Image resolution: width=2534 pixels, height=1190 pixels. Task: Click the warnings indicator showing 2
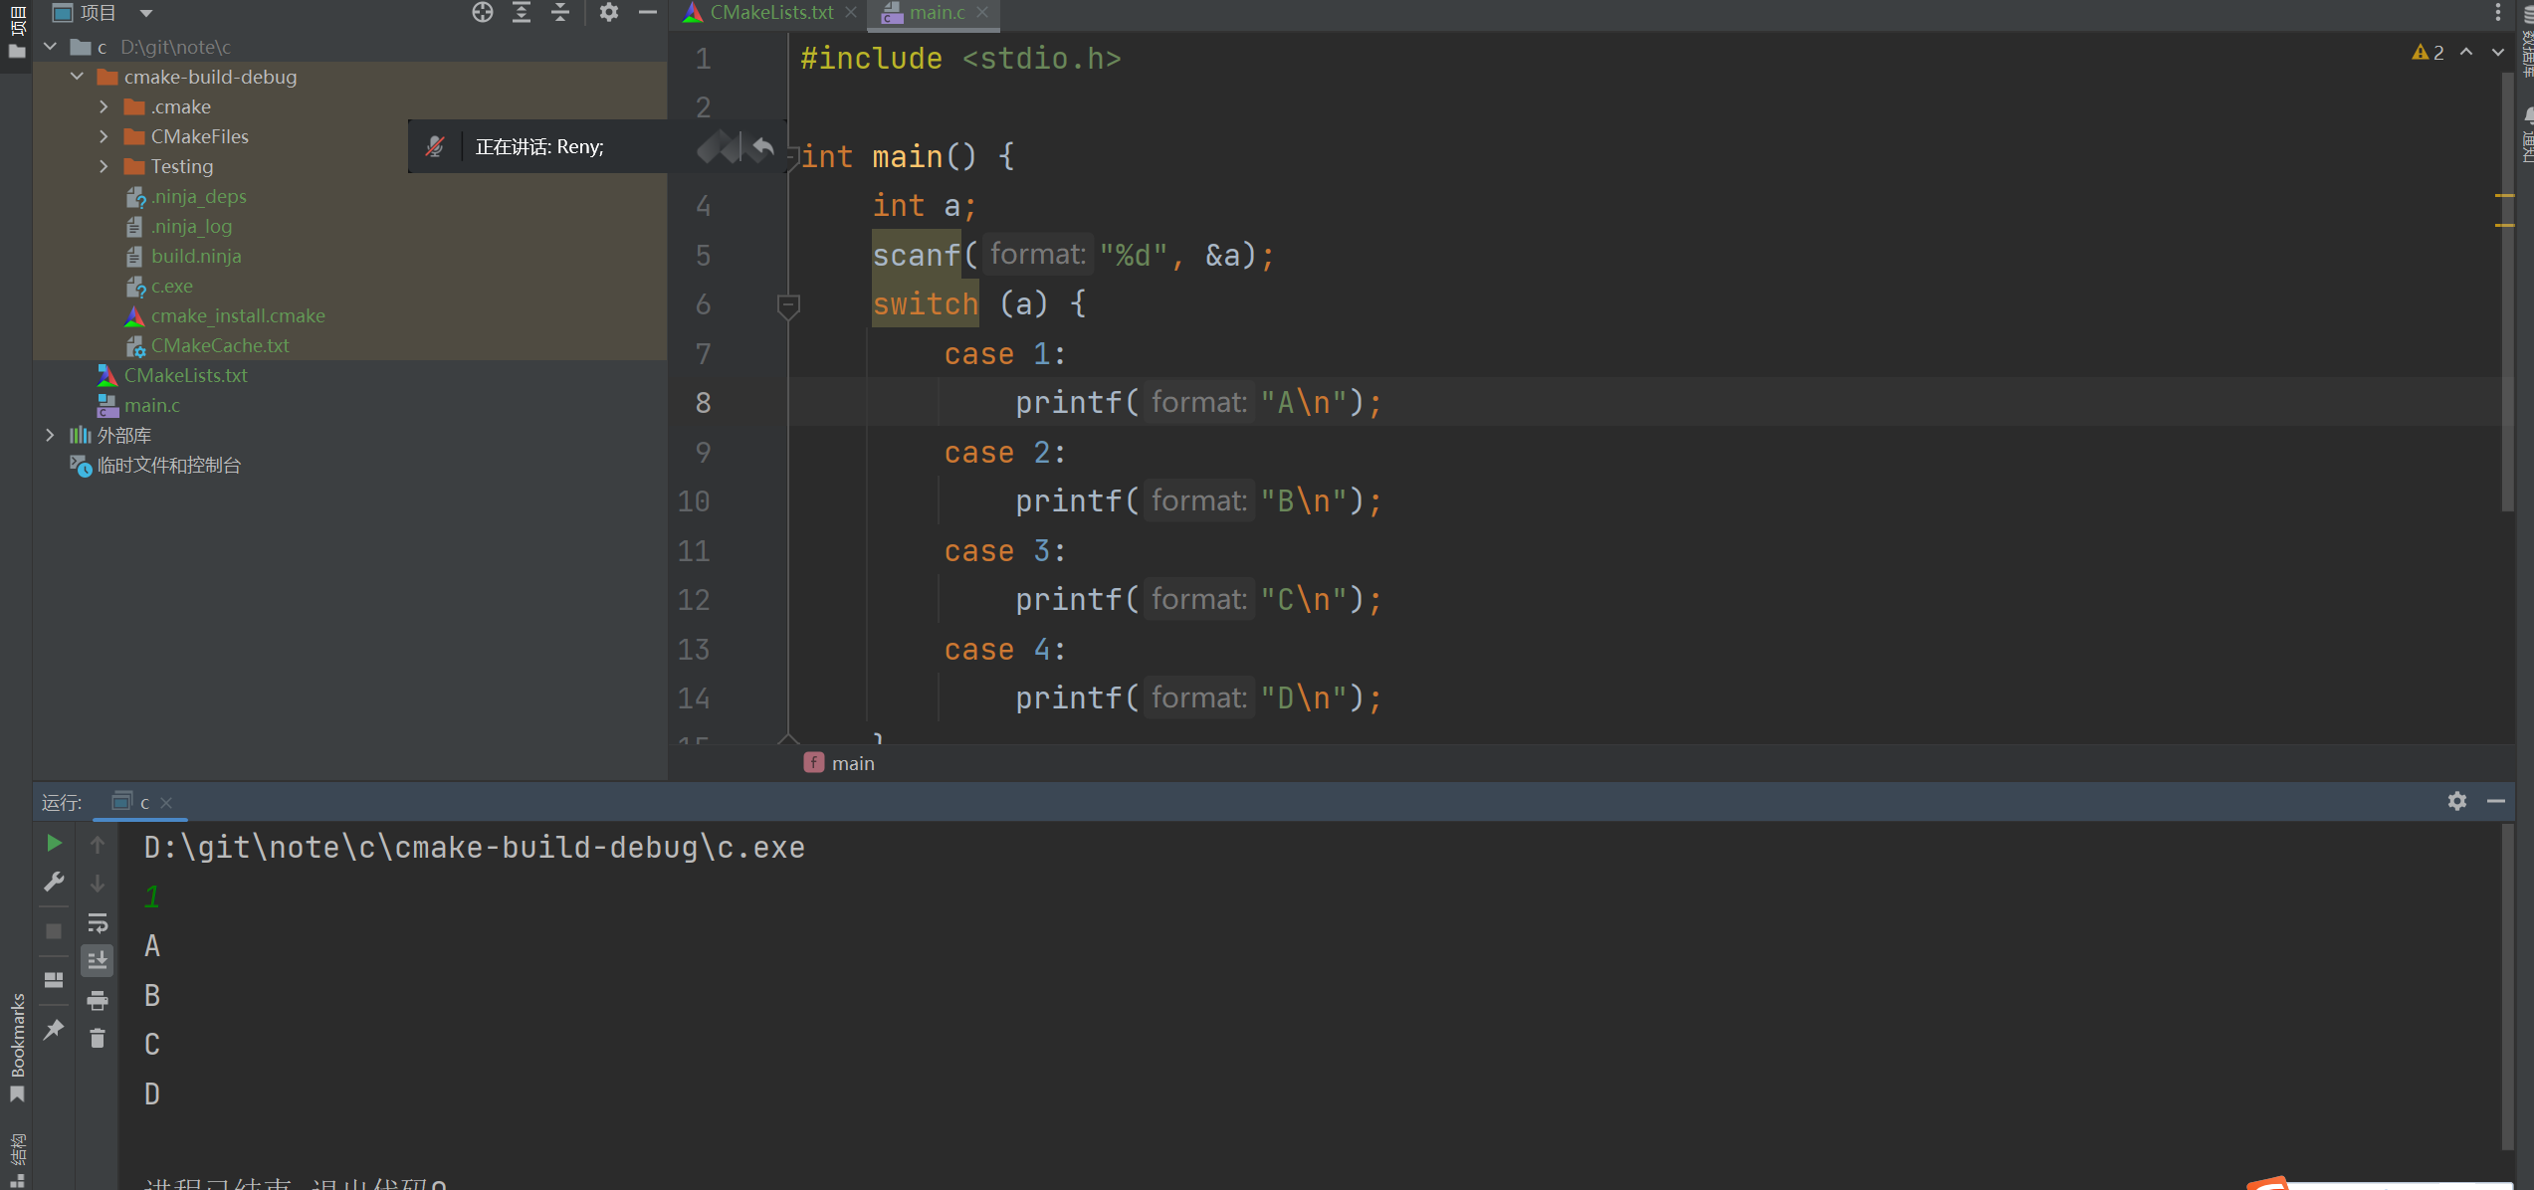2428,53
